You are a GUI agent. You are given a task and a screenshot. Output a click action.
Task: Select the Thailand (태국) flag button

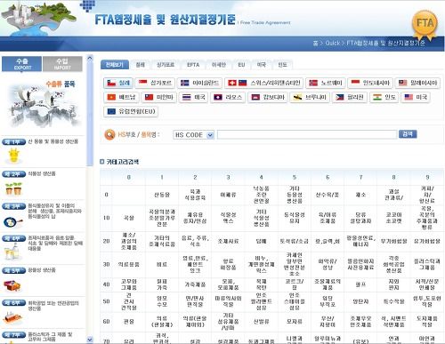[193, 97]
